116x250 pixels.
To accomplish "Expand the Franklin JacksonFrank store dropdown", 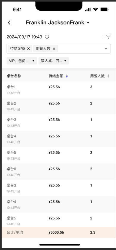I will click(88, 23).
